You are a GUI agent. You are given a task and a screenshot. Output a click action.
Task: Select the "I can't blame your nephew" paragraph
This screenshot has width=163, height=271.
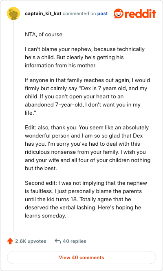tap(85, 58)
